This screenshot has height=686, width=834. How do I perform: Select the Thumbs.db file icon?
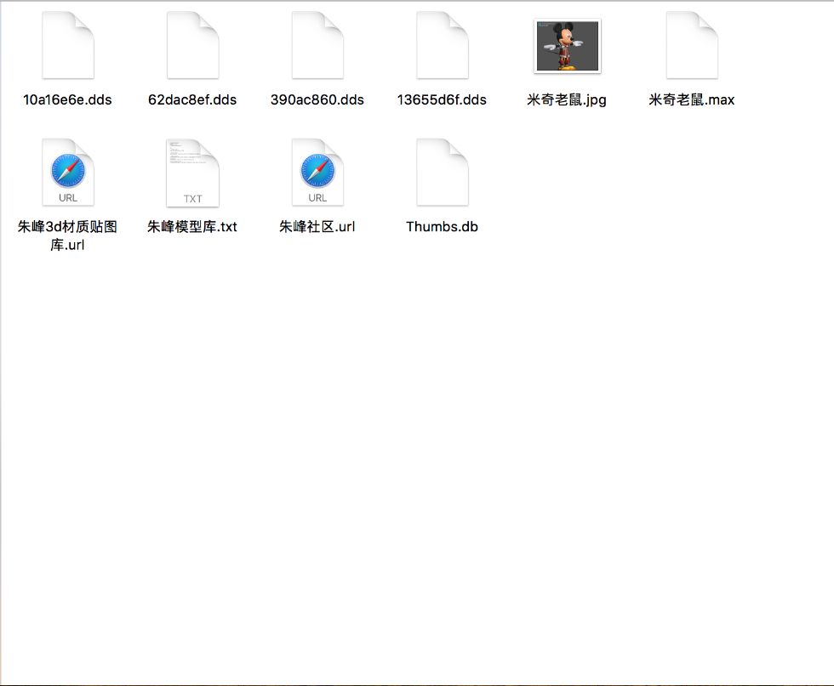tap(443, 173)
